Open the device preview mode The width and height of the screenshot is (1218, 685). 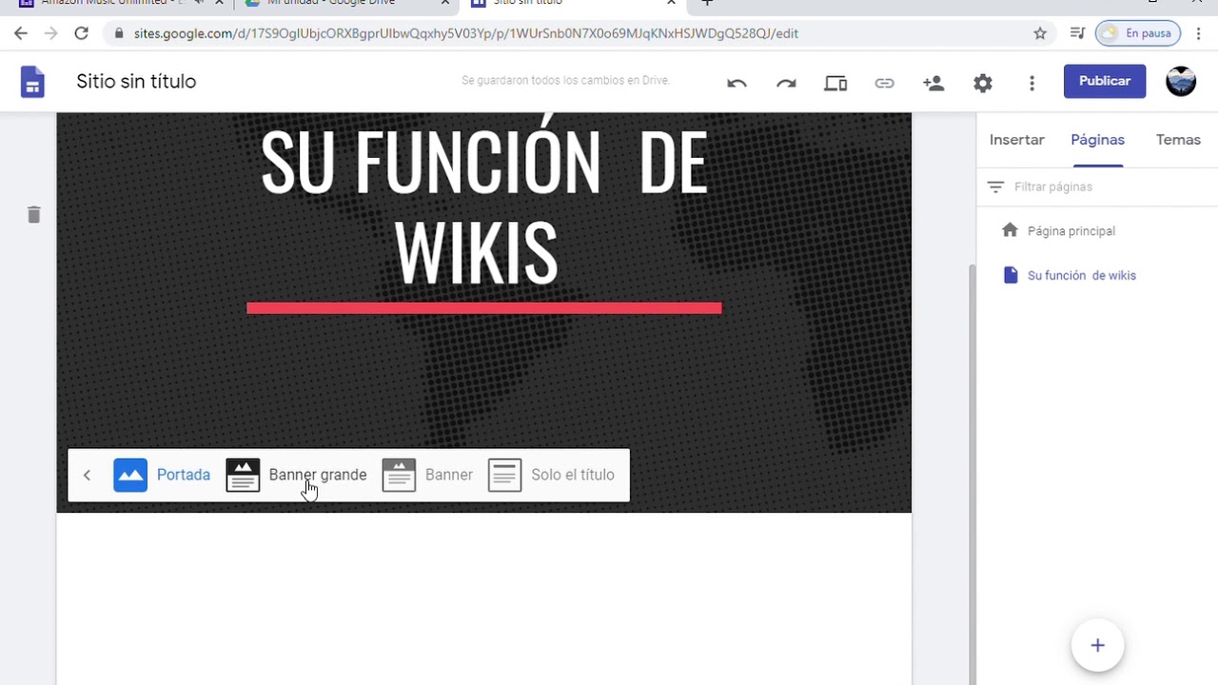pos(835,83)
